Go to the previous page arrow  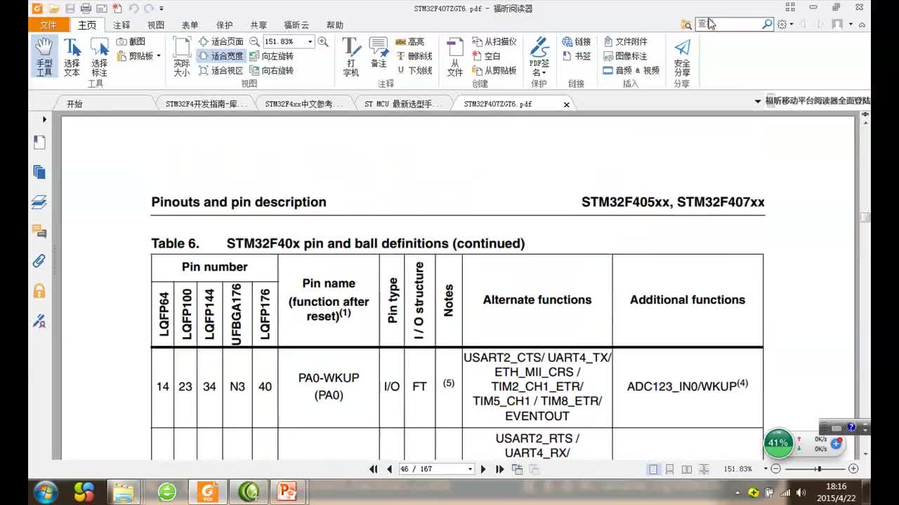(x=389, y=469)
